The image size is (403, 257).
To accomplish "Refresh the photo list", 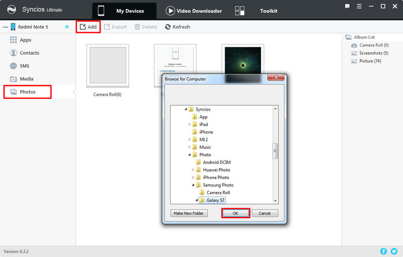I will tap(178, 27).
